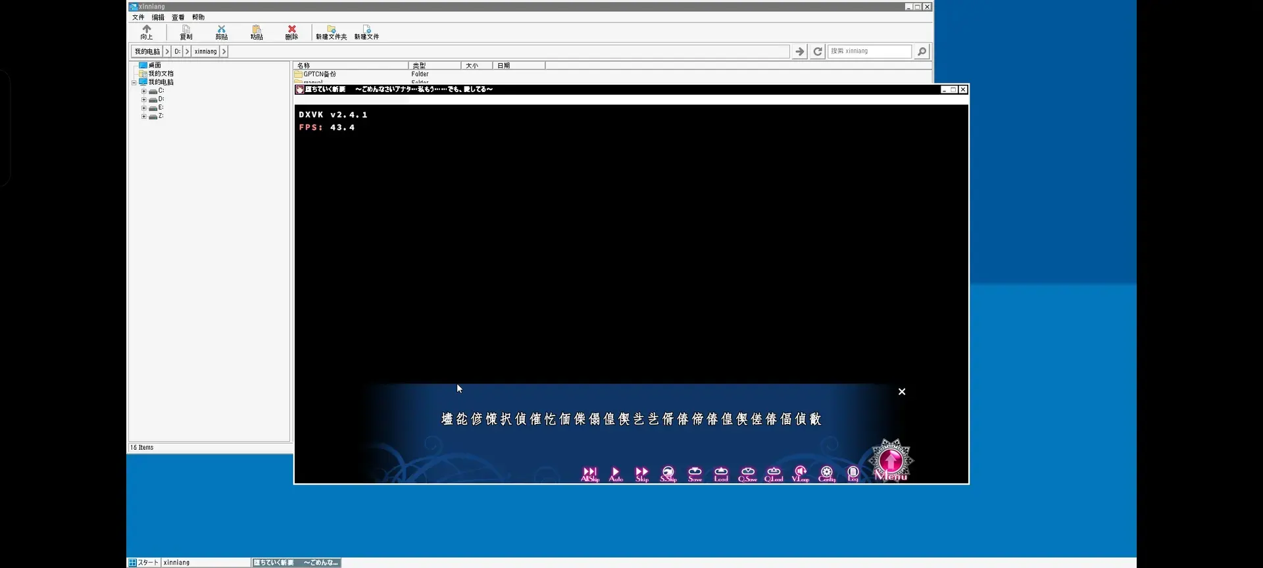Open dropdown arrow after 我的电脑 breadcrumb
This screenshot has width=1263, height=568.
pos(167,51)
